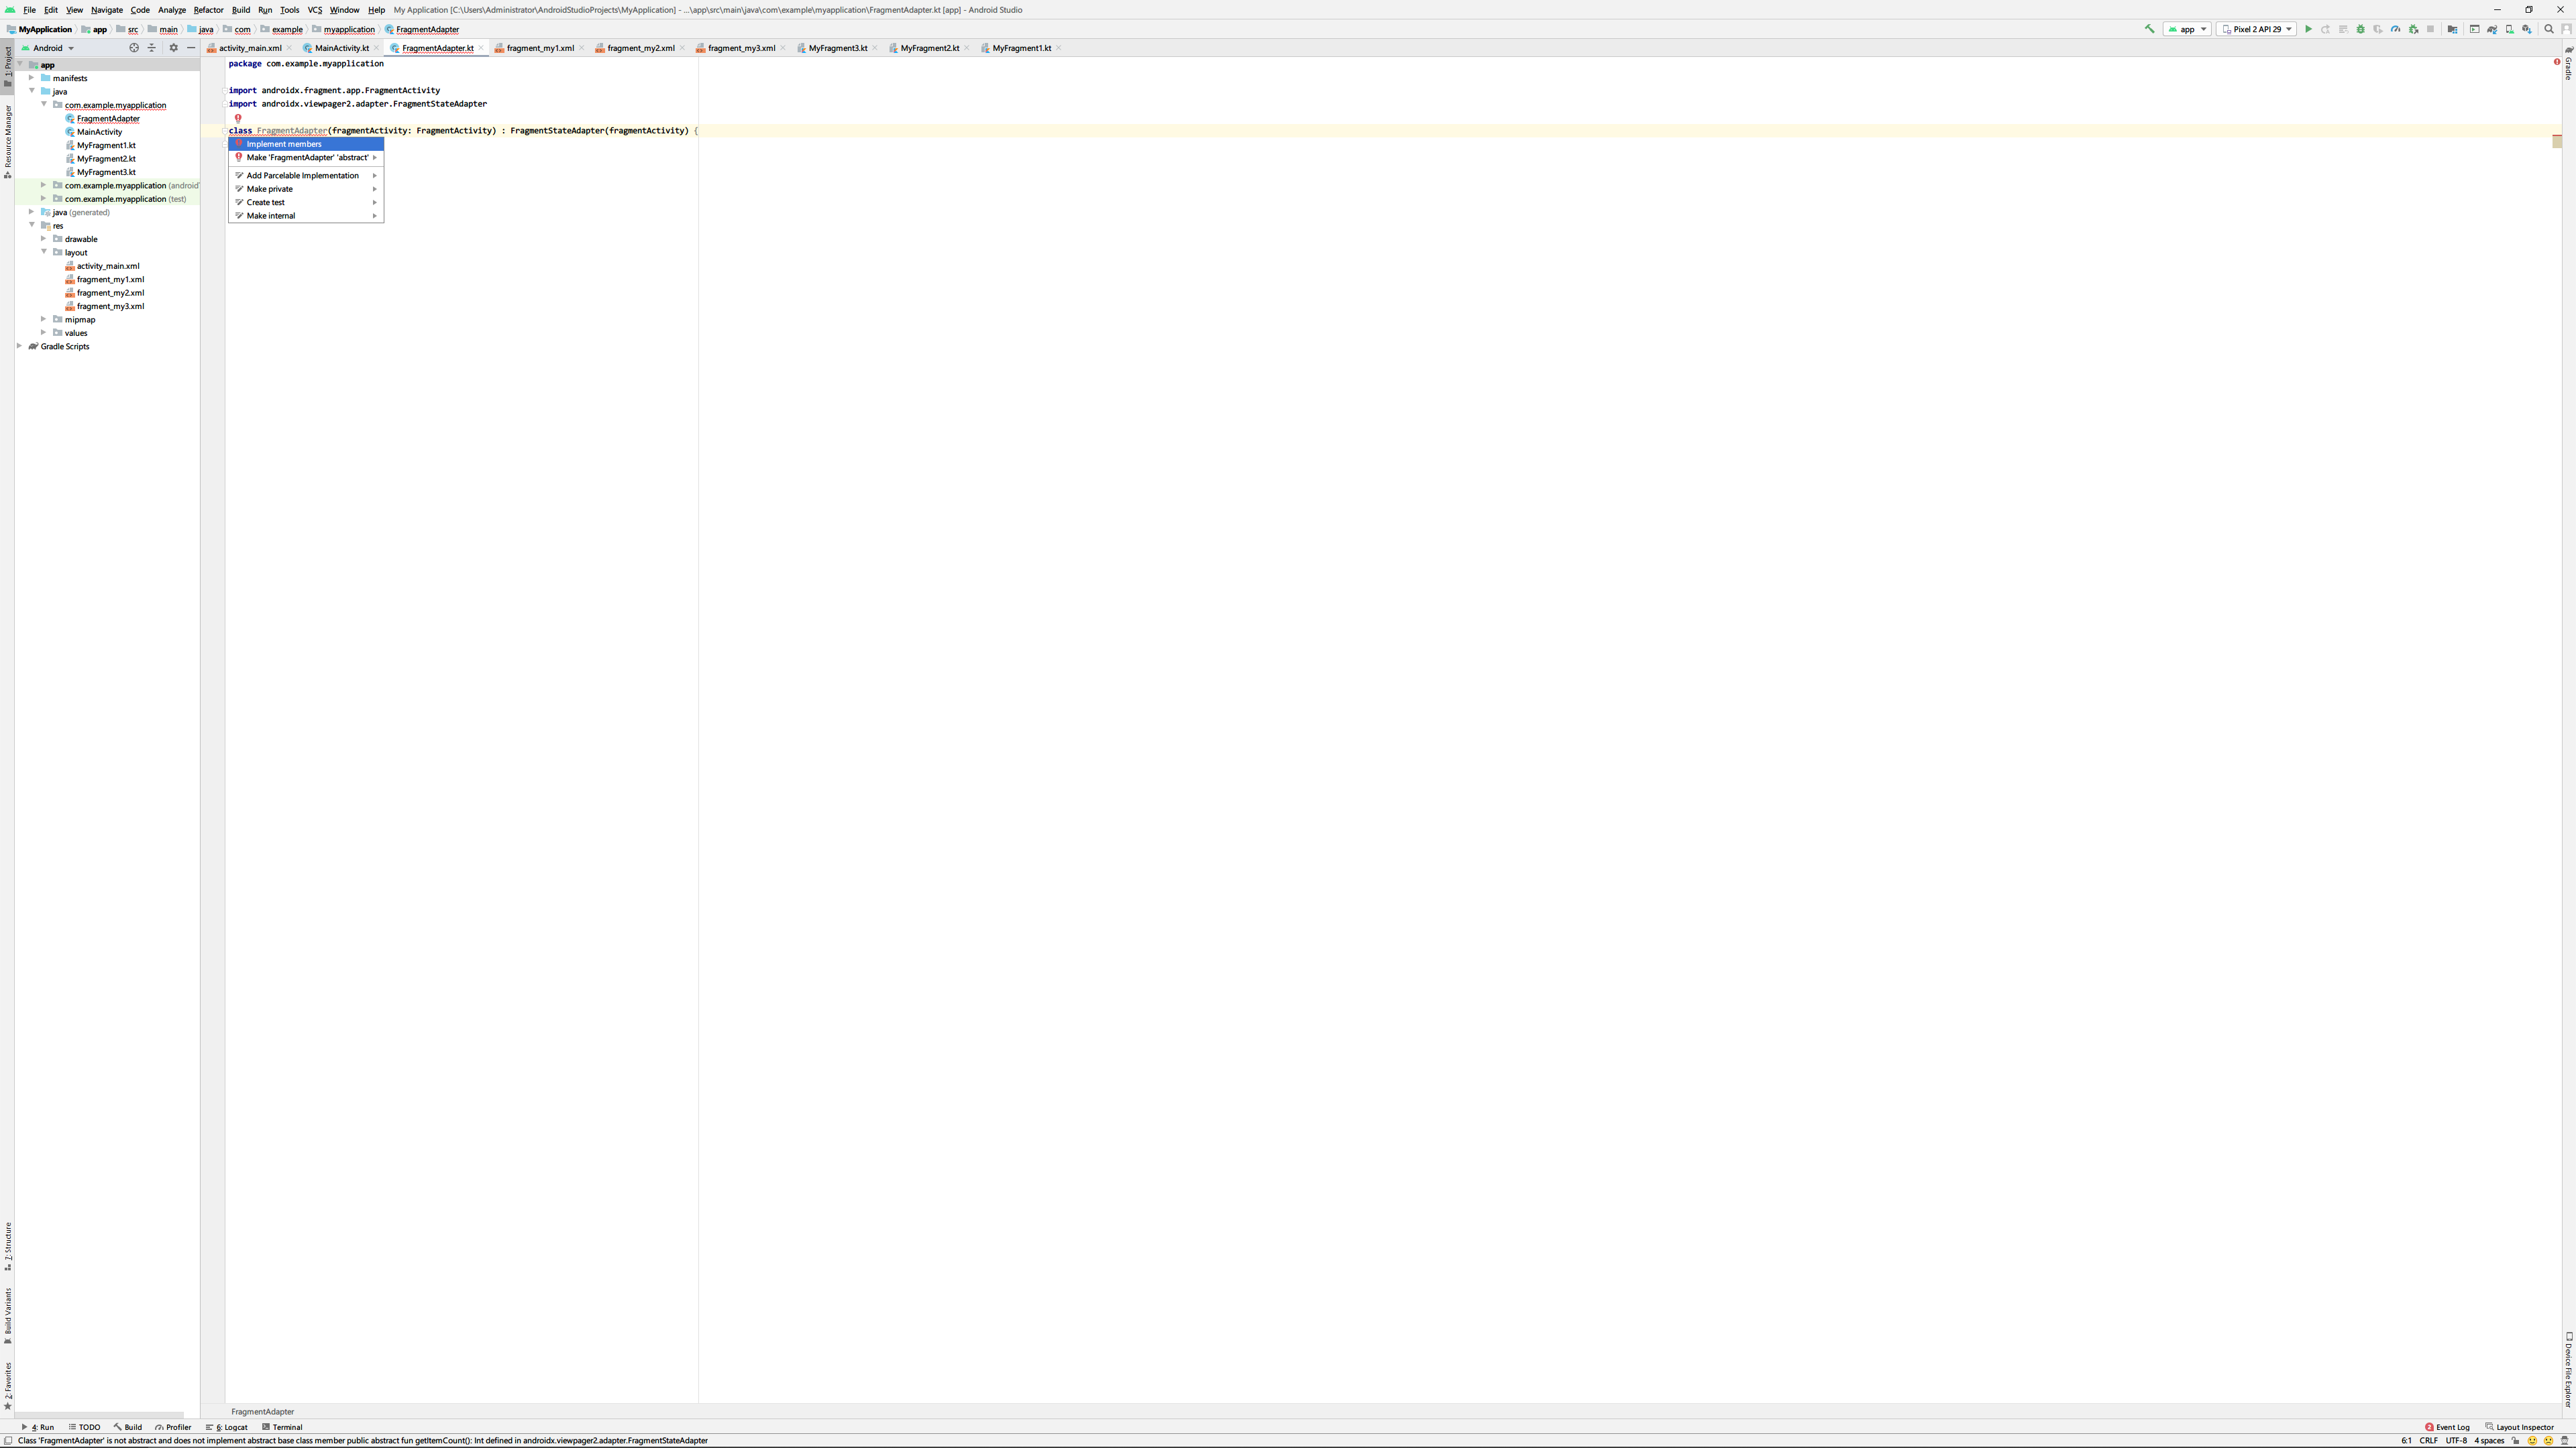
Task: Open fragment_my2.xml in the layout folder
Action: pos(110,293)
